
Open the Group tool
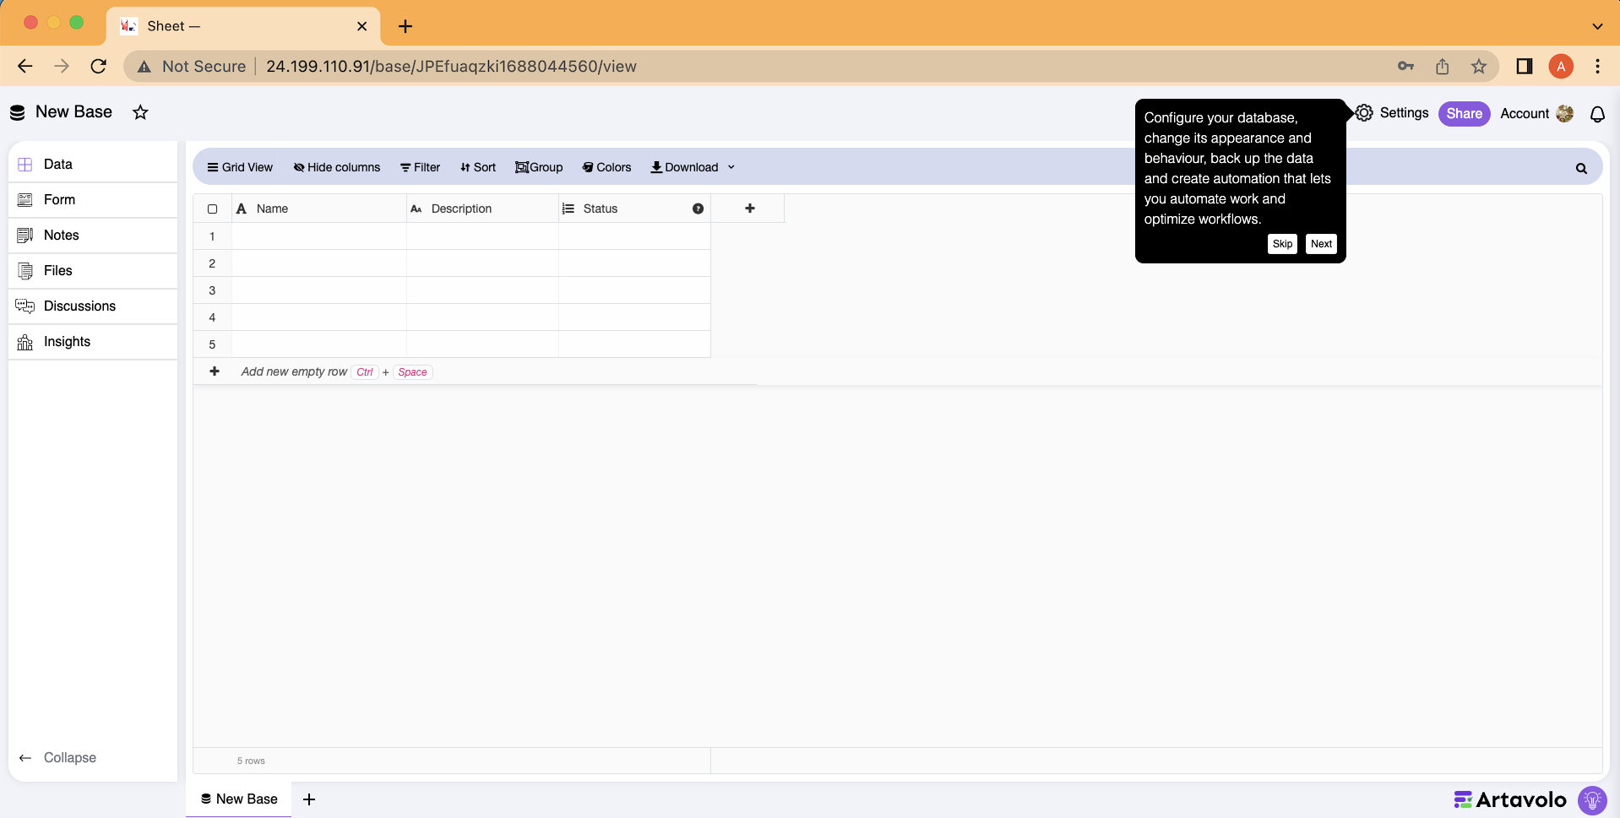pos(539,167)
